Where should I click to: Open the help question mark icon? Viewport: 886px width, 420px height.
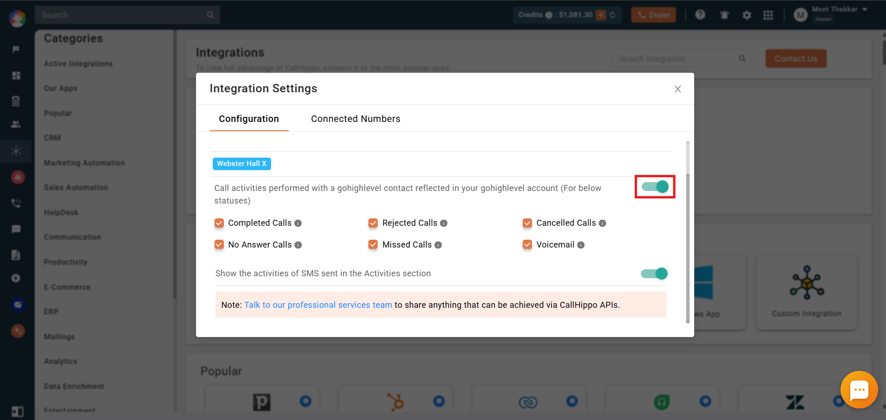700,15
